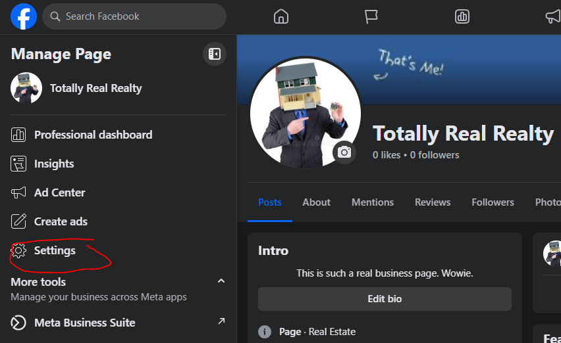Switch to the Reviews tab
Screen dimensions: 561x343
coord(433,202)
